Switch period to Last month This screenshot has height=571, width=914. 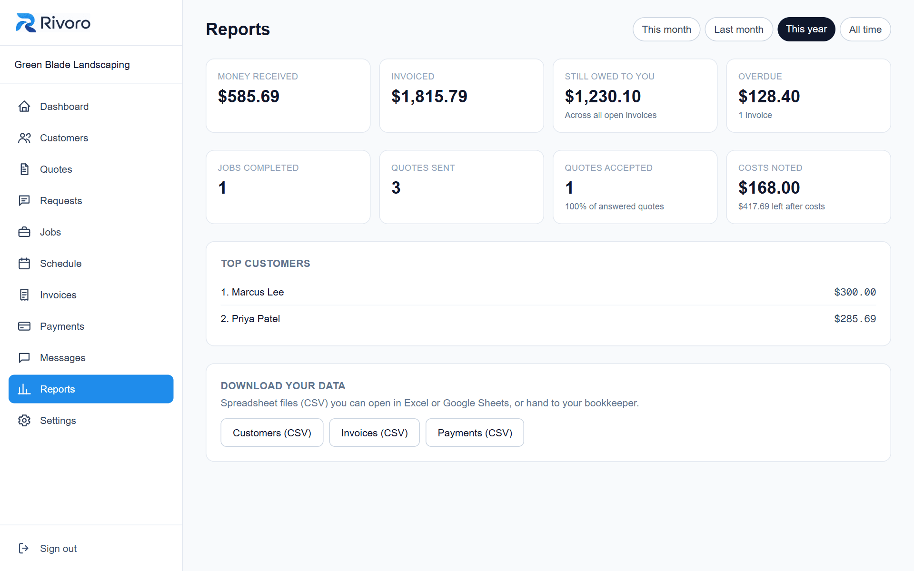[x=739, y=30]
